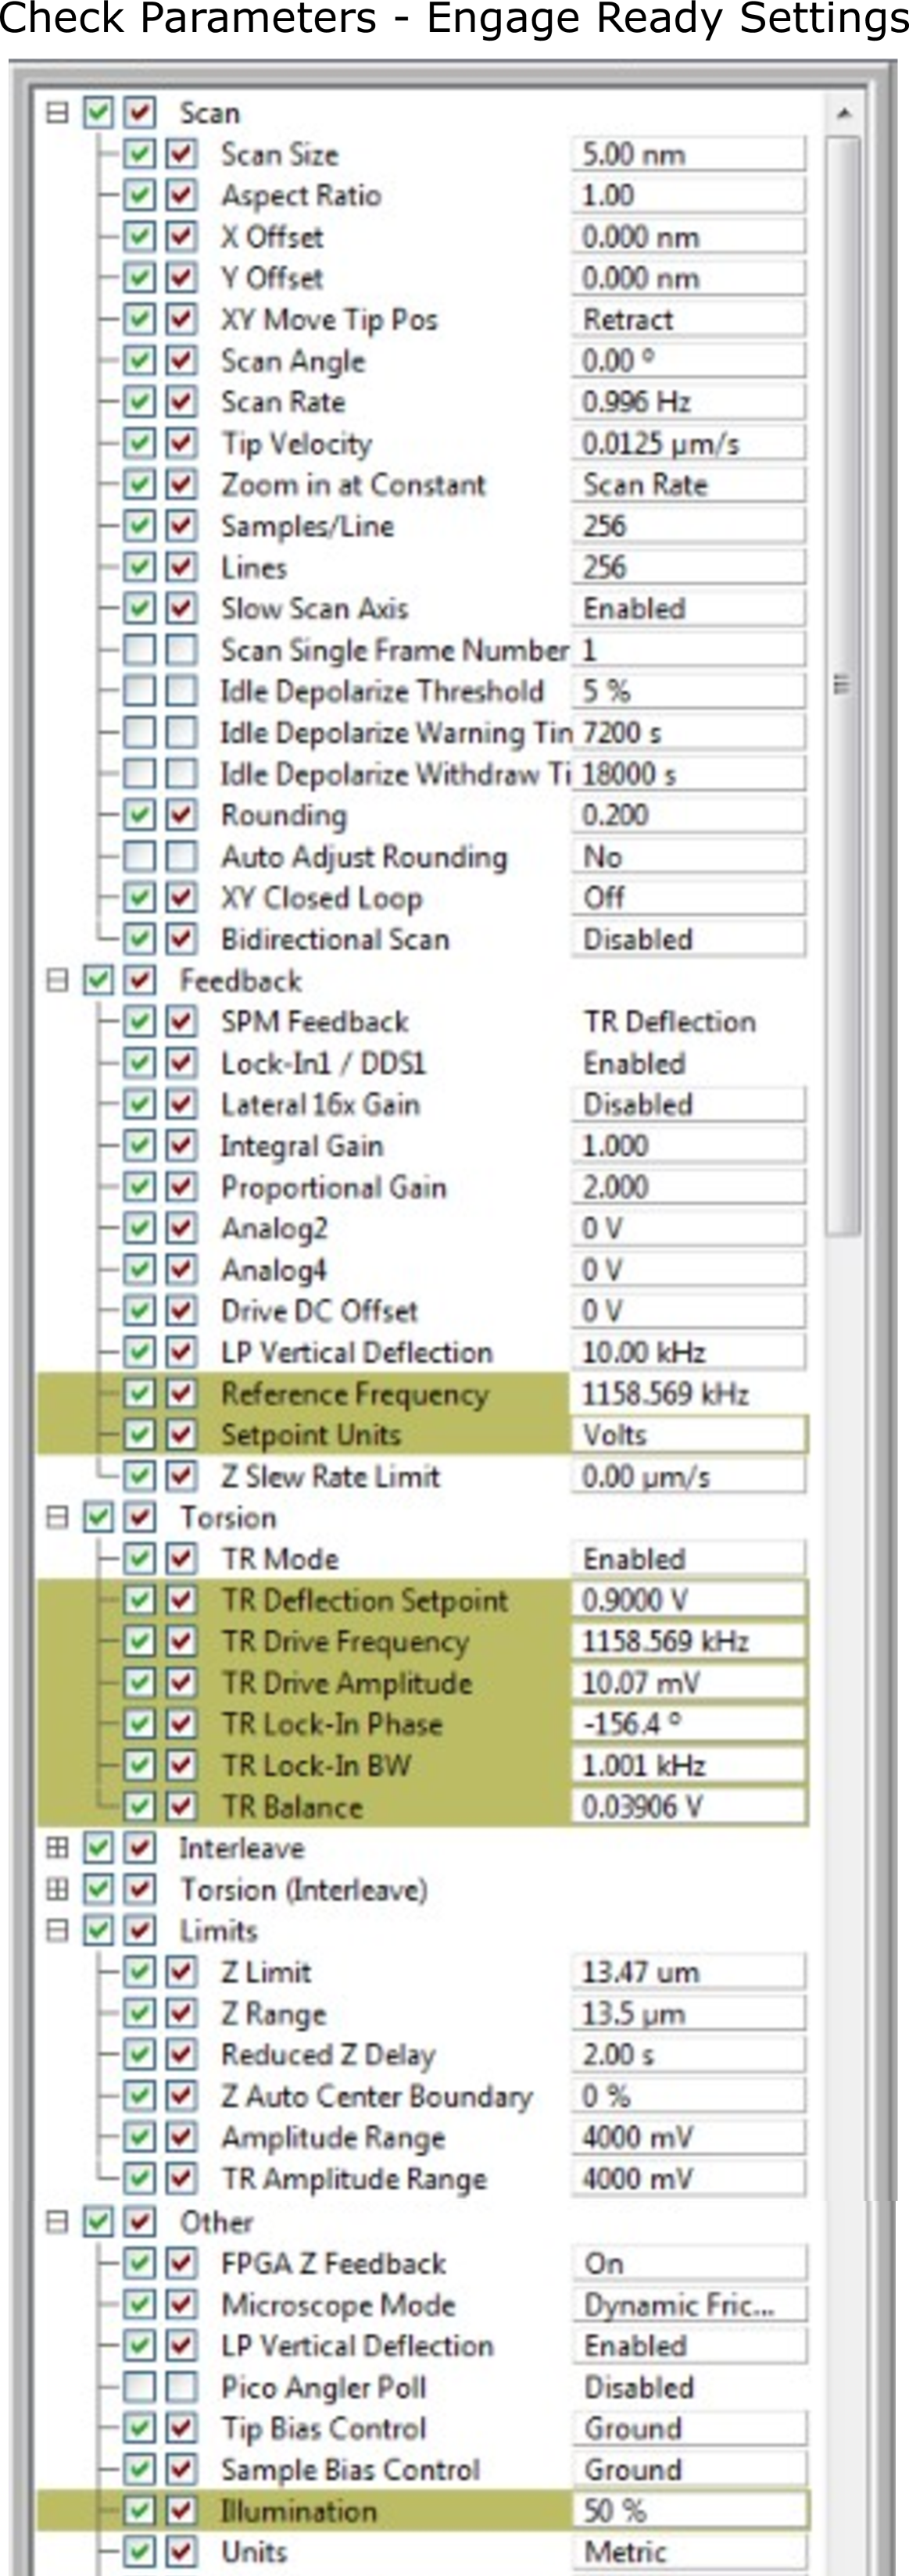Image resolution: width=909 pixels, height=2576 pixels.
Task: Click the Integral Gain value field
Action: tap(688, 1145)
